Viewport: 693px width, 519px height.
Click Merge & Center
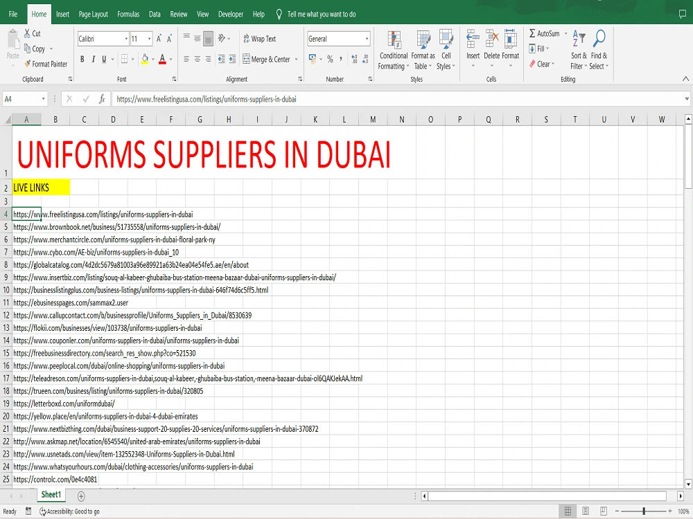coord(267,59)
